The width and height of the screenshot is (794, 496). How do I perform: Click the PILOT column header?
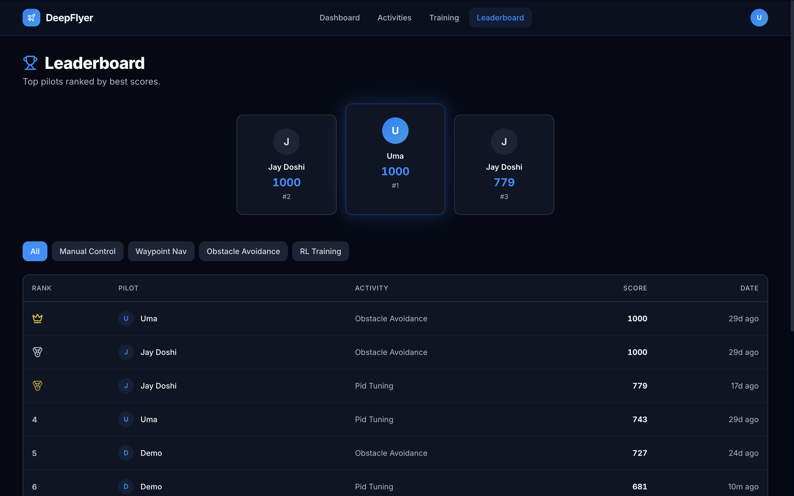coord(128,288)
